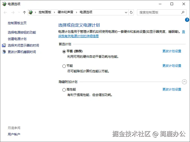Go up one level with up arrow

24,12
